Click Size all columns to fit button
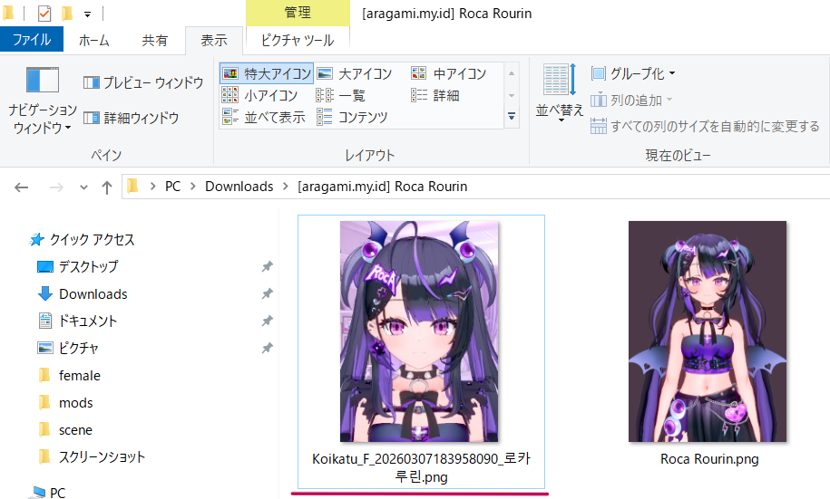This screenshot has height=499, width=830. tap(706, 126)
